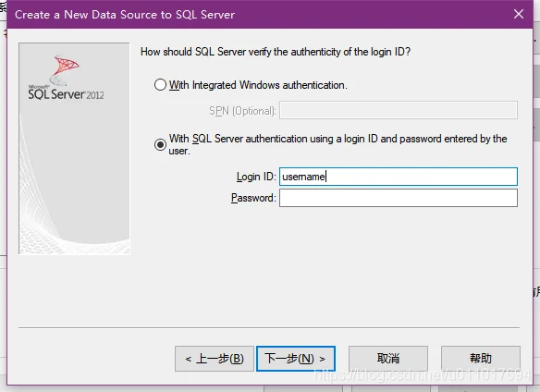The width and height of the screenshot is (540, 392).
Task: Focus the empty Password field
Action: pos(399,198)
